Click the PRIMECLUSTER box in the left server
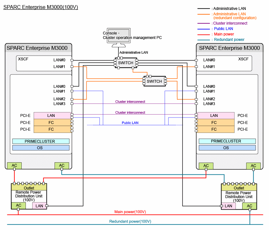This screenshot has height=230, width=269. click(x=41, y=142)
